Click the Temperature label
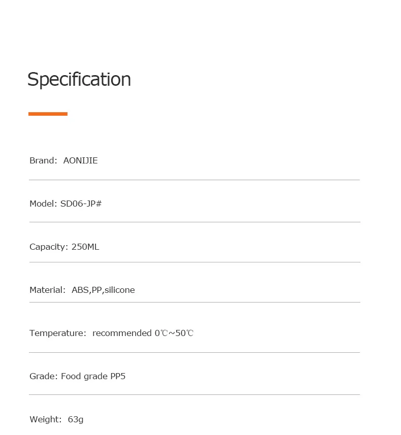 (58, 333)
